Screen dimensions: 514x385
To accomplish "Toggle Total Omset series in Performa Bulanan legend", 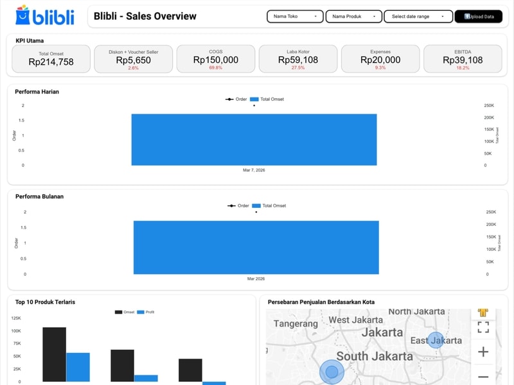I will click(x=270, y=206).
